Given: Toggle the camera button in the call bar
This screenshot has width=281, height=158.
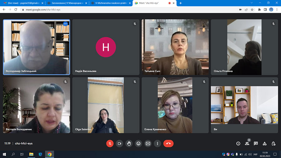Looking at the screenshot, I should pos(119,144).
